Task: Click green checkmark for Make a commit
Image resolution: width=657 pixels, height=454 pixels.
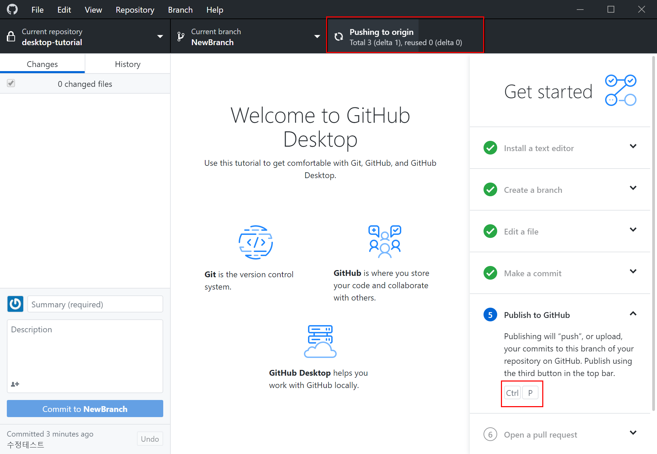Action: [x=490, y=273]
